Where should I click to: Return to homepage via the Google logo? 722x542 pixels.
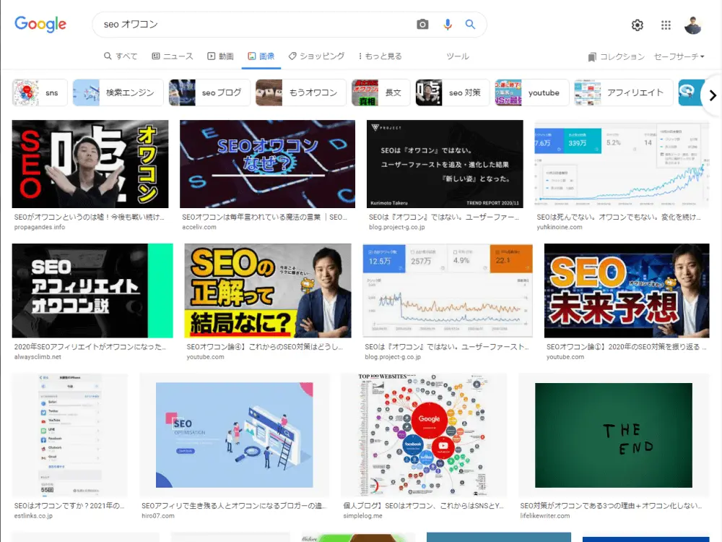(x=40, y=24)
